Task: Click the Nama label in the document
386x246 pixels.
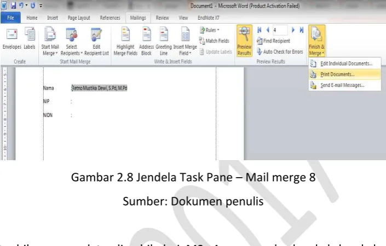Action: [x=49, y=88]
